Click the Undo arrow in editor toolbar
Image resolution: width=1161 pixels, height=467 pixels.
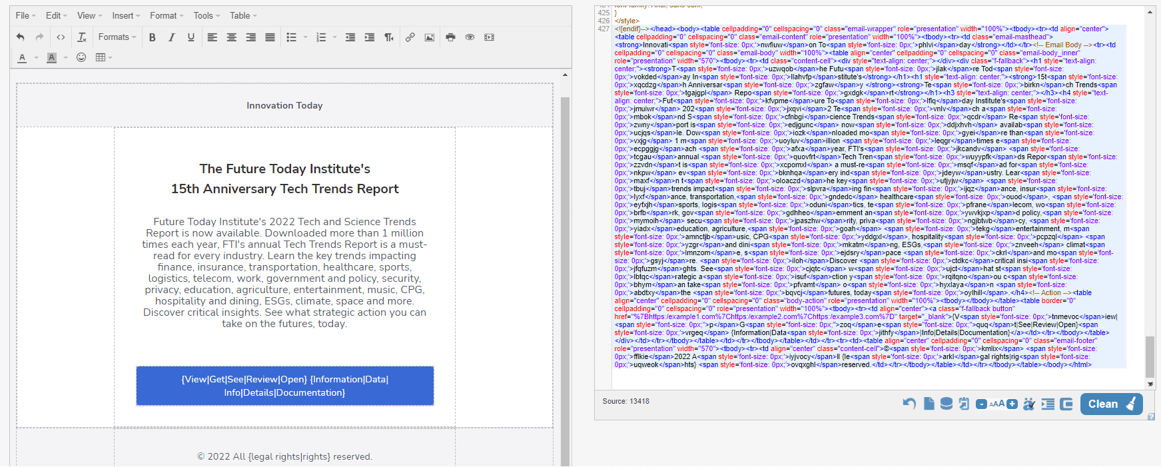[21, 37]
